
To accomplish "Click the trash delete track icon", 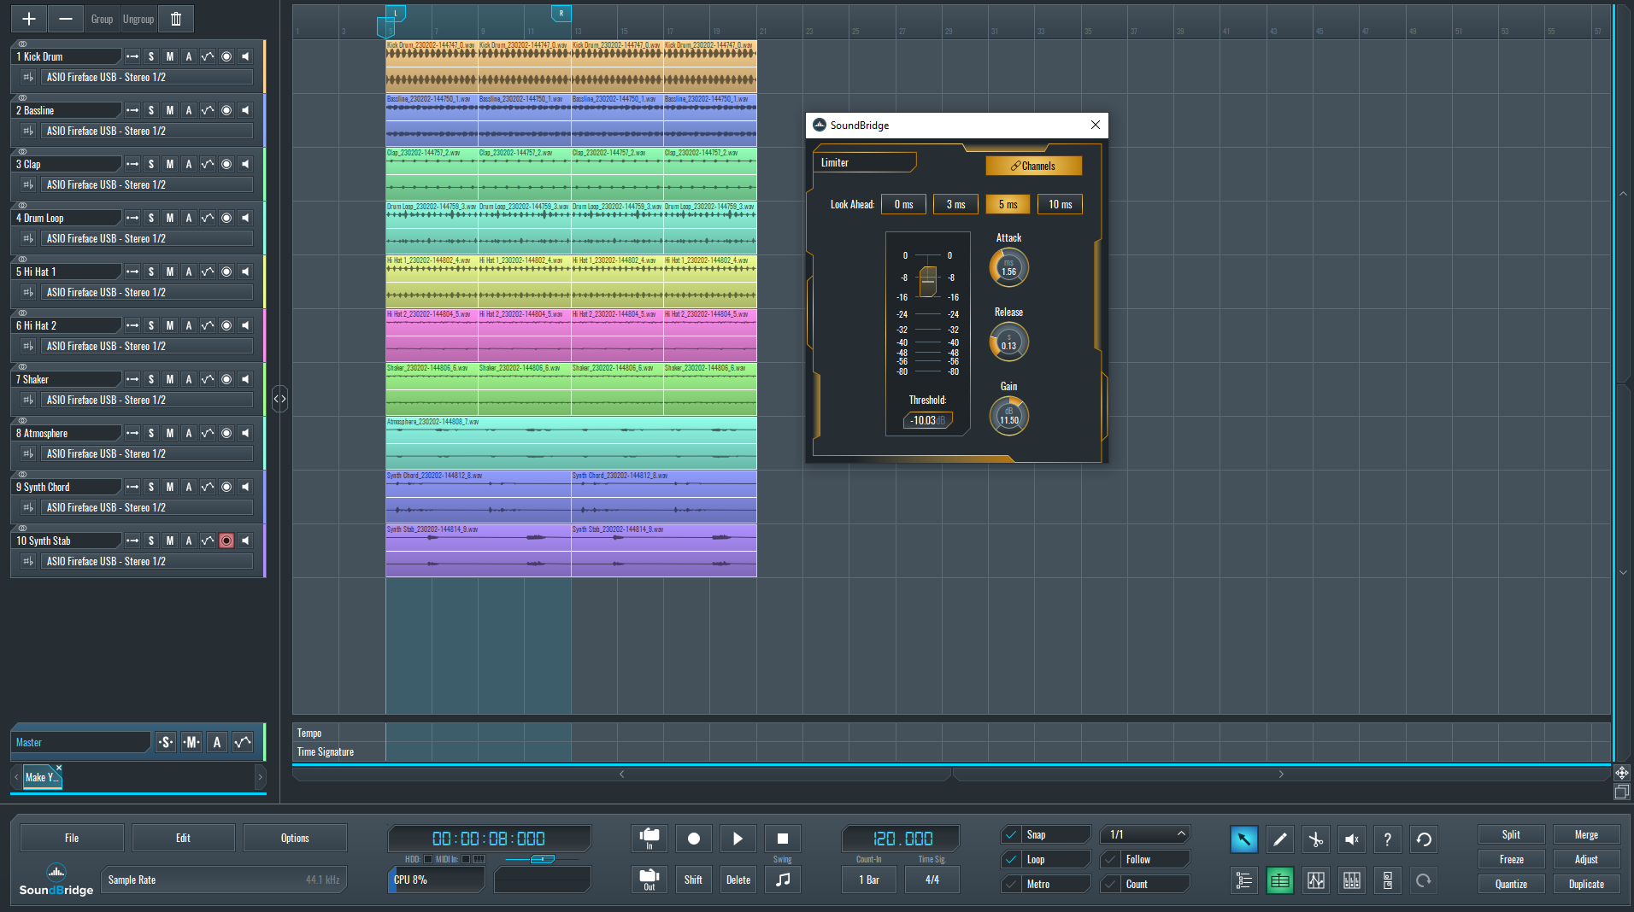I will [176, 19].
